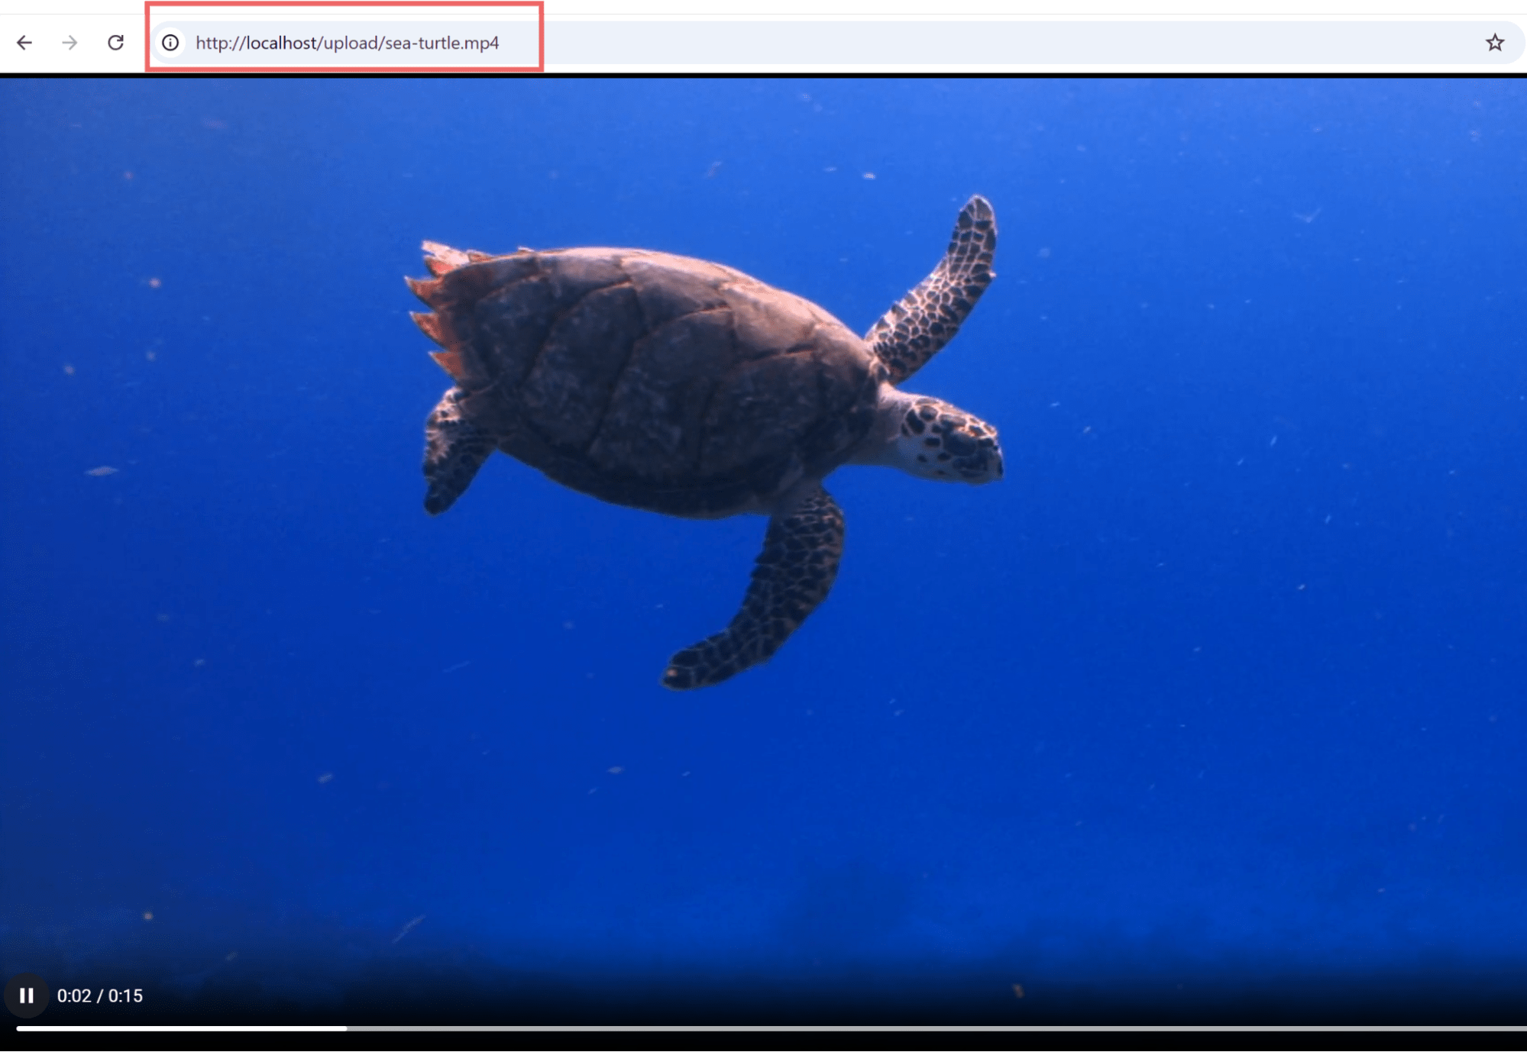Bookmark this page with the star
This screenshot has width=1527, height=1052.
(1494, 43)
